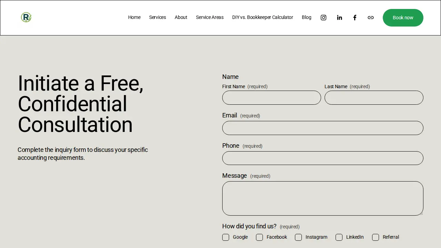
Task: Open the Services nav item
Action: tap(157, 17)
